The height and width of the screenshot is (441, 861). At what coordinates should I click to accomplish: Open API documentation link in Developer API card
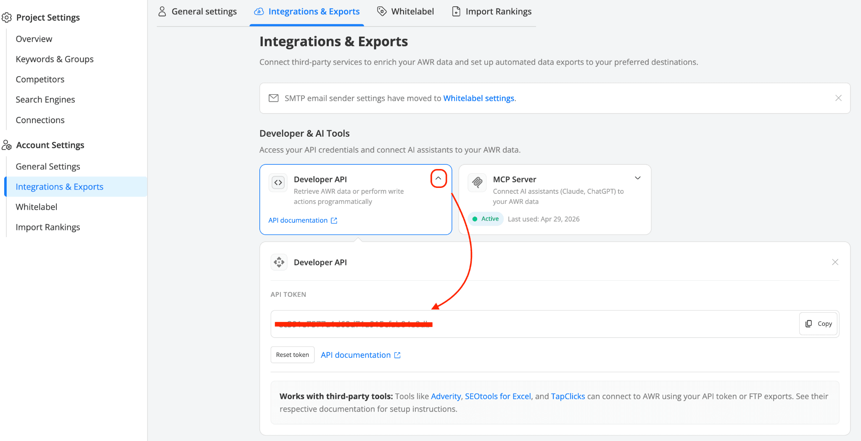point(298,220)
